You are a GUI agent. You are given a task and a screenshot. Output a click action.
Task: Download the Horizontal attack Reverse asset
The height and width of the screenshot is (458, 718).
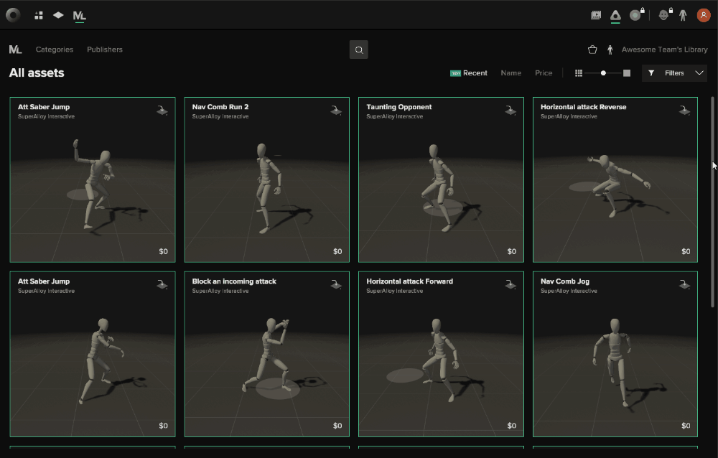click(x=684, y=110)
